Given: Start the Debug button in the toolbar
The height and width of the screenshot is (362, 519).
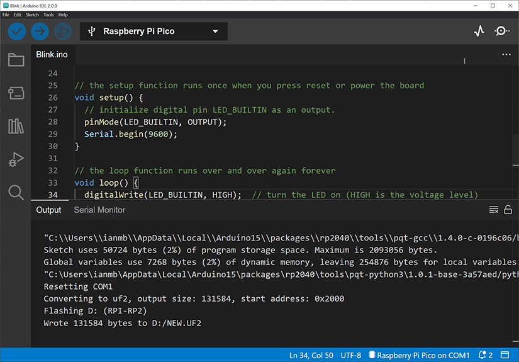Looking at the screenshot, I should pyautogui.click(x=62, y=31).
